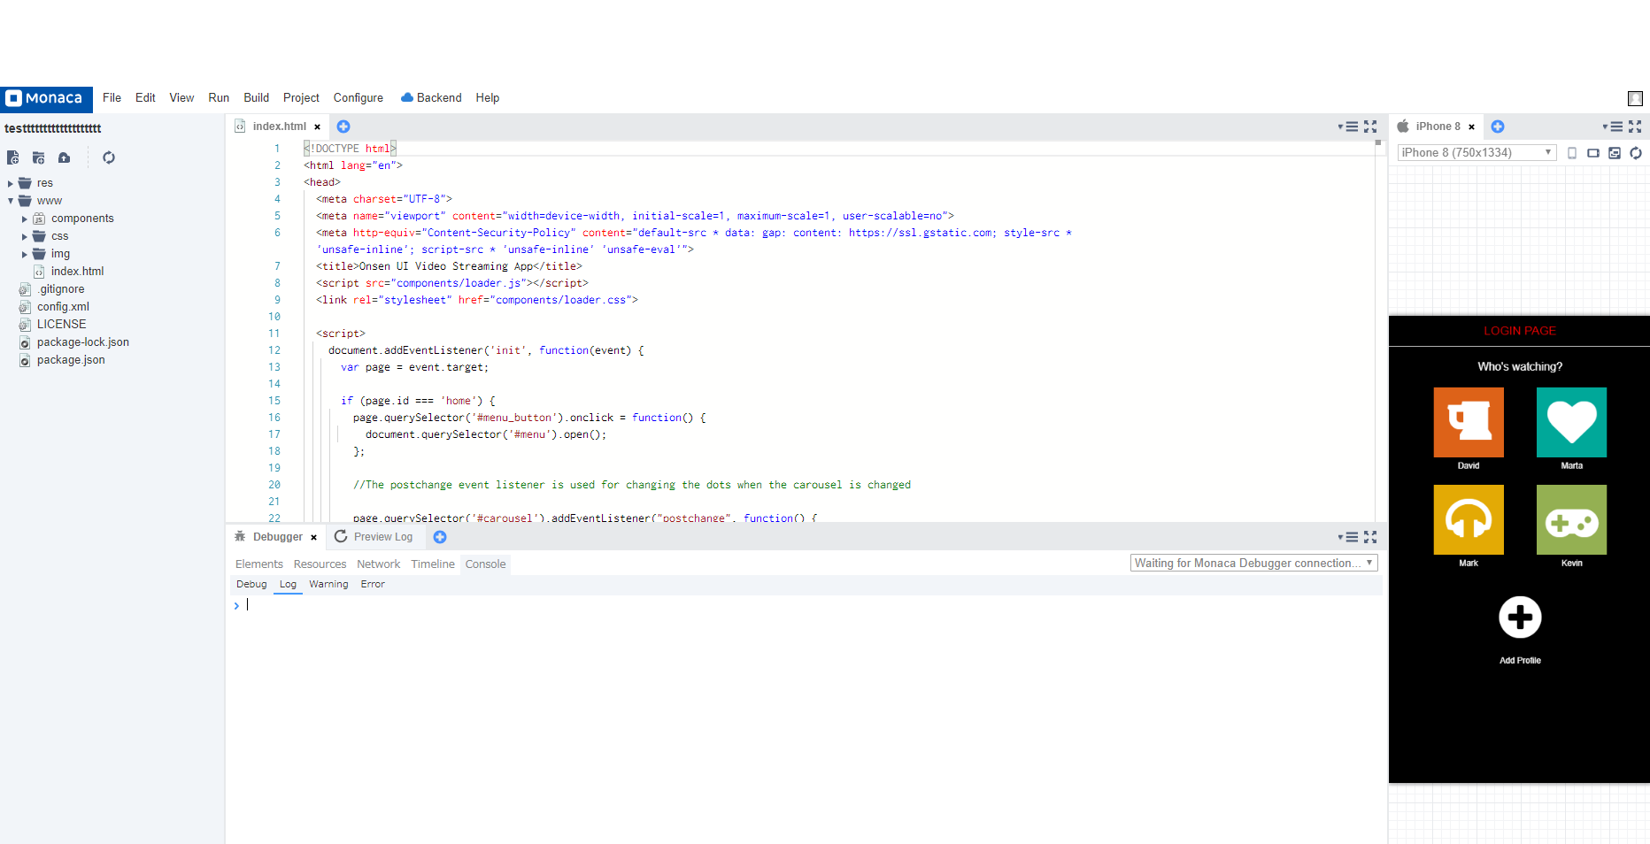Viewport: 1650px width, 844px height.
Task: Select David's profile in the preview
Action: point(1469,422)
